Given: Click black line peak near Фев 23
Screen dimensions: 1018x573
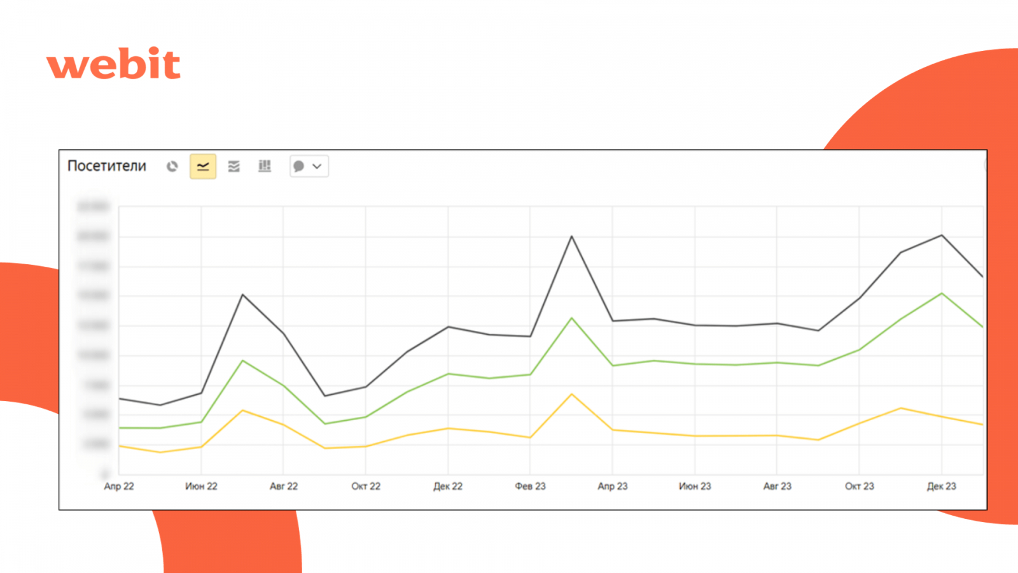Looking at the screenshot, I should coord(571,237).
